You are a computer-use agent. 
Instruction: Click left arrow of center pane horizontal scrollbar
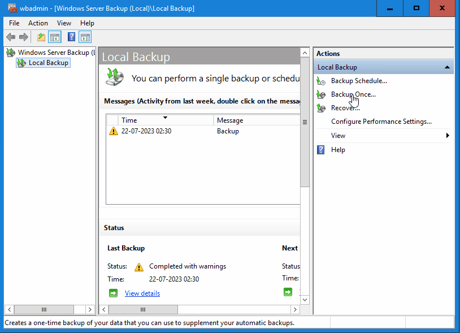click(104, 309)
